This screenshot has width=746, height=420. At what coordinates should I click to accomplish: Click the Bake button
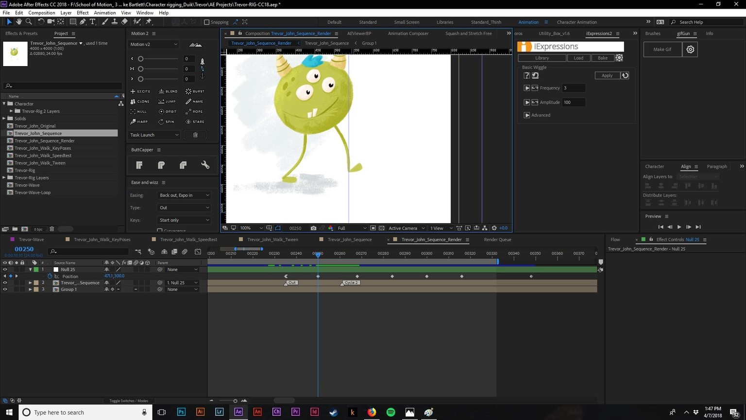click(x=603, y=58)
